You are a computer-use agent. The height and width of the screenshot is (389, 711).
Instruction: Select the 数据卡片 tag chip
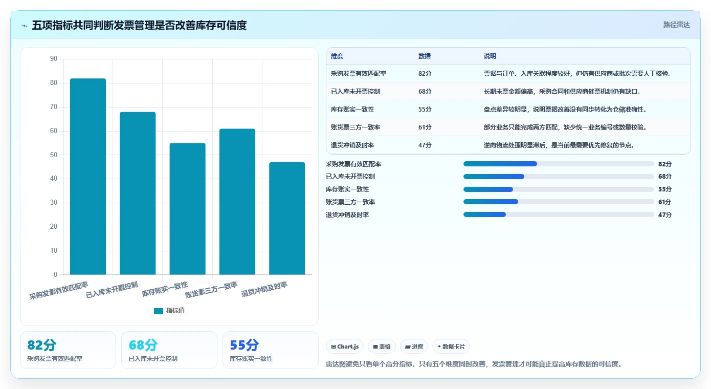(x=451, y=347)
